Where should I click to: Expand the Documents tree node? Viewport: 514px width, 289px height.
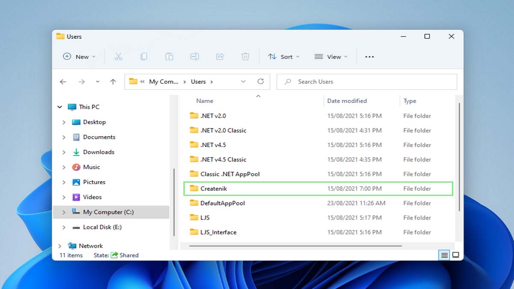pos(64,137)
